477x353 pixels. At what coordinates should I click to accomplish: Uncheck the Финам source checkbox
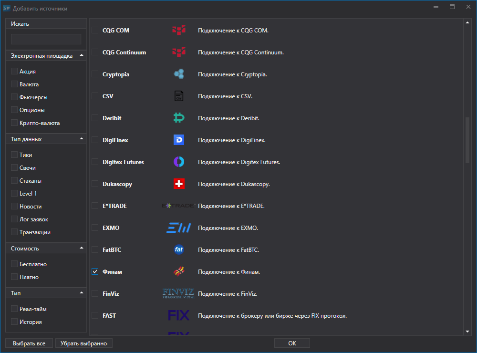click(95, 271)
